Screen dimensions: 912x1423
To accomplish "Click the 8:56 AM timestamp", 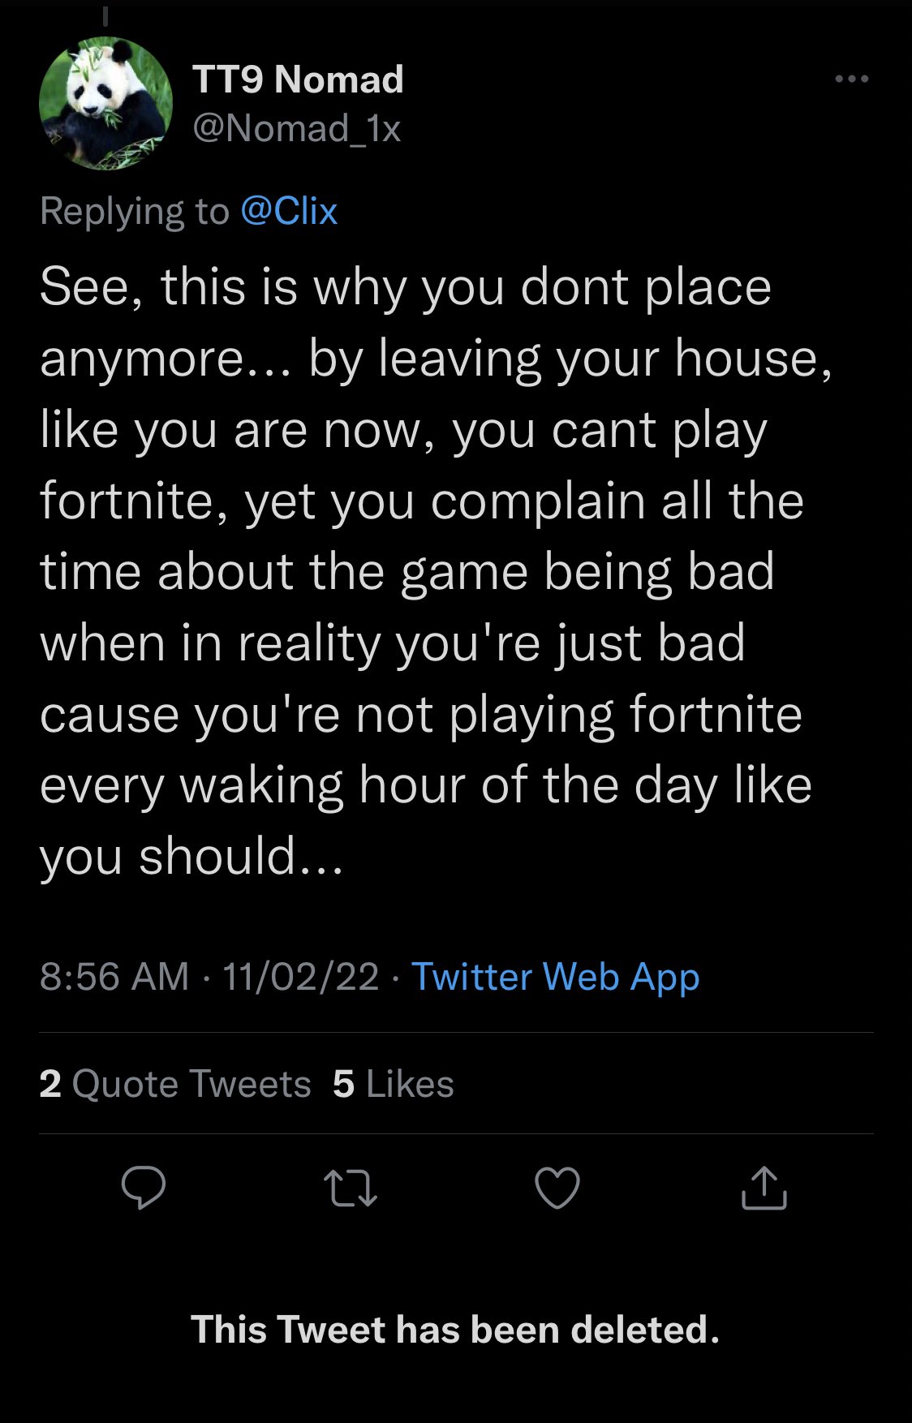I will click(x=114, y=976).
